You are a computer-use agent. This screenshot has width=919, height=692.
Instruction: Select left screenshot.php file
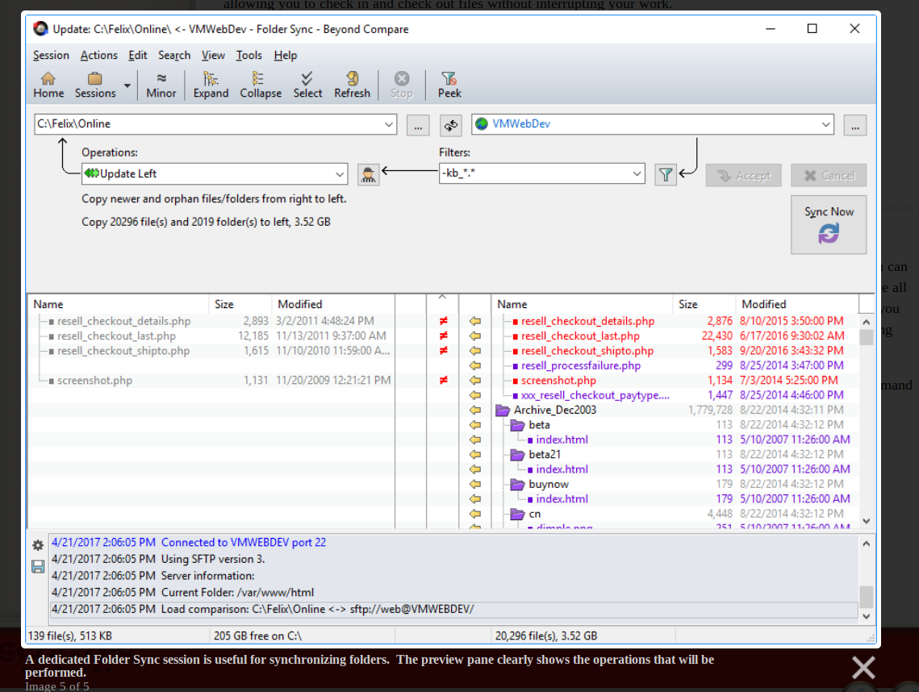(x=94, y=381)
